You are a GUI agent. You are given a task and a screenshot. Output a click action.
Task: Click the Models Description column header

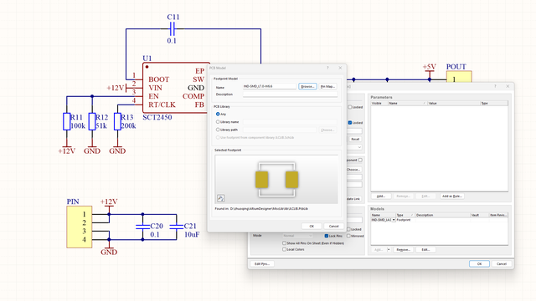(x=442, y=215)
